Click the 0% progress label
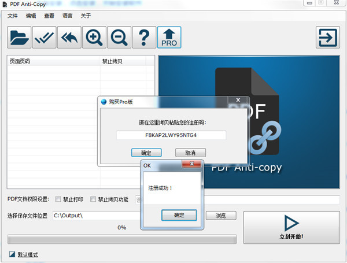This screenshot has height=263, width=347. (122, 227)
